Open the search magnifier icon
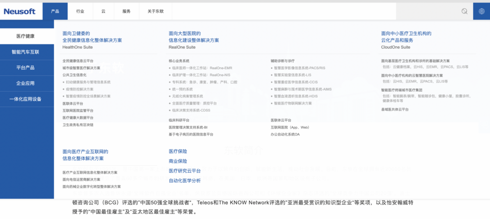Screen dimensions: 490x219 465,11
